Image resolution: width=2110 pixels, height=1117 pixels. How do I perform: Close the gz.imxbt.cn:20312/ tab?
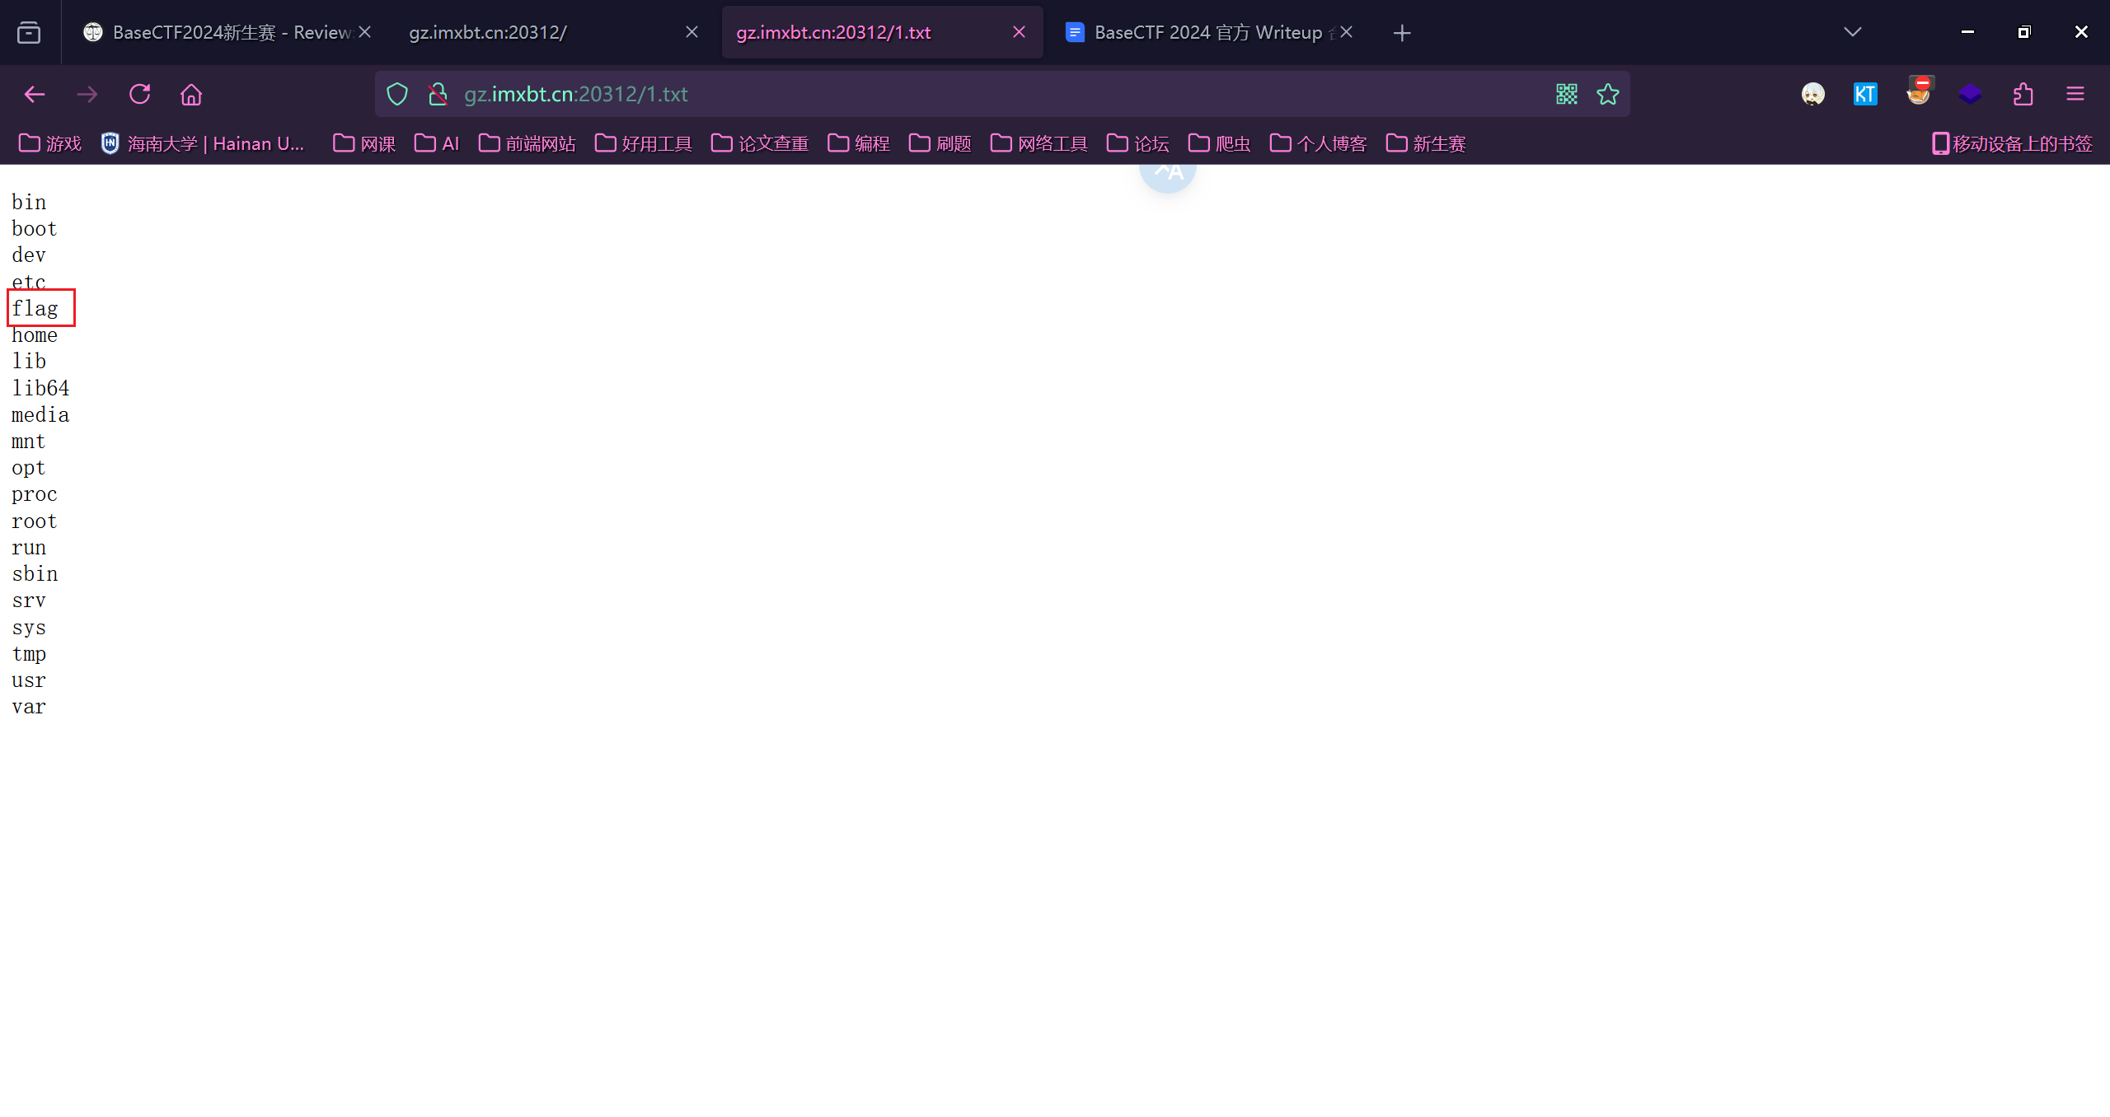click(x=692, y=32)
